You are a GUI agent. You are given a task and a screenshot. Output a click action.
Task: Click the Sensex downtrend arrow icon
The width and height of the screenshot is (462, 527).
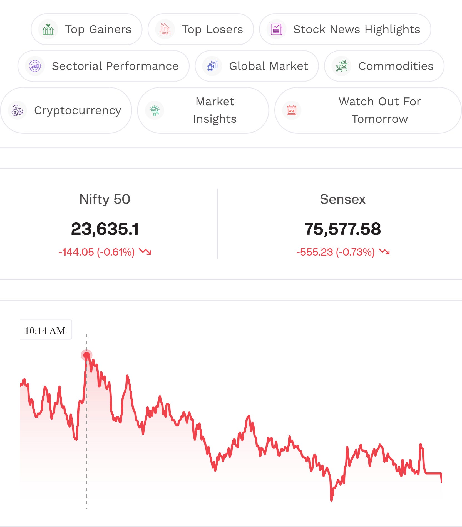click(384, 252)
